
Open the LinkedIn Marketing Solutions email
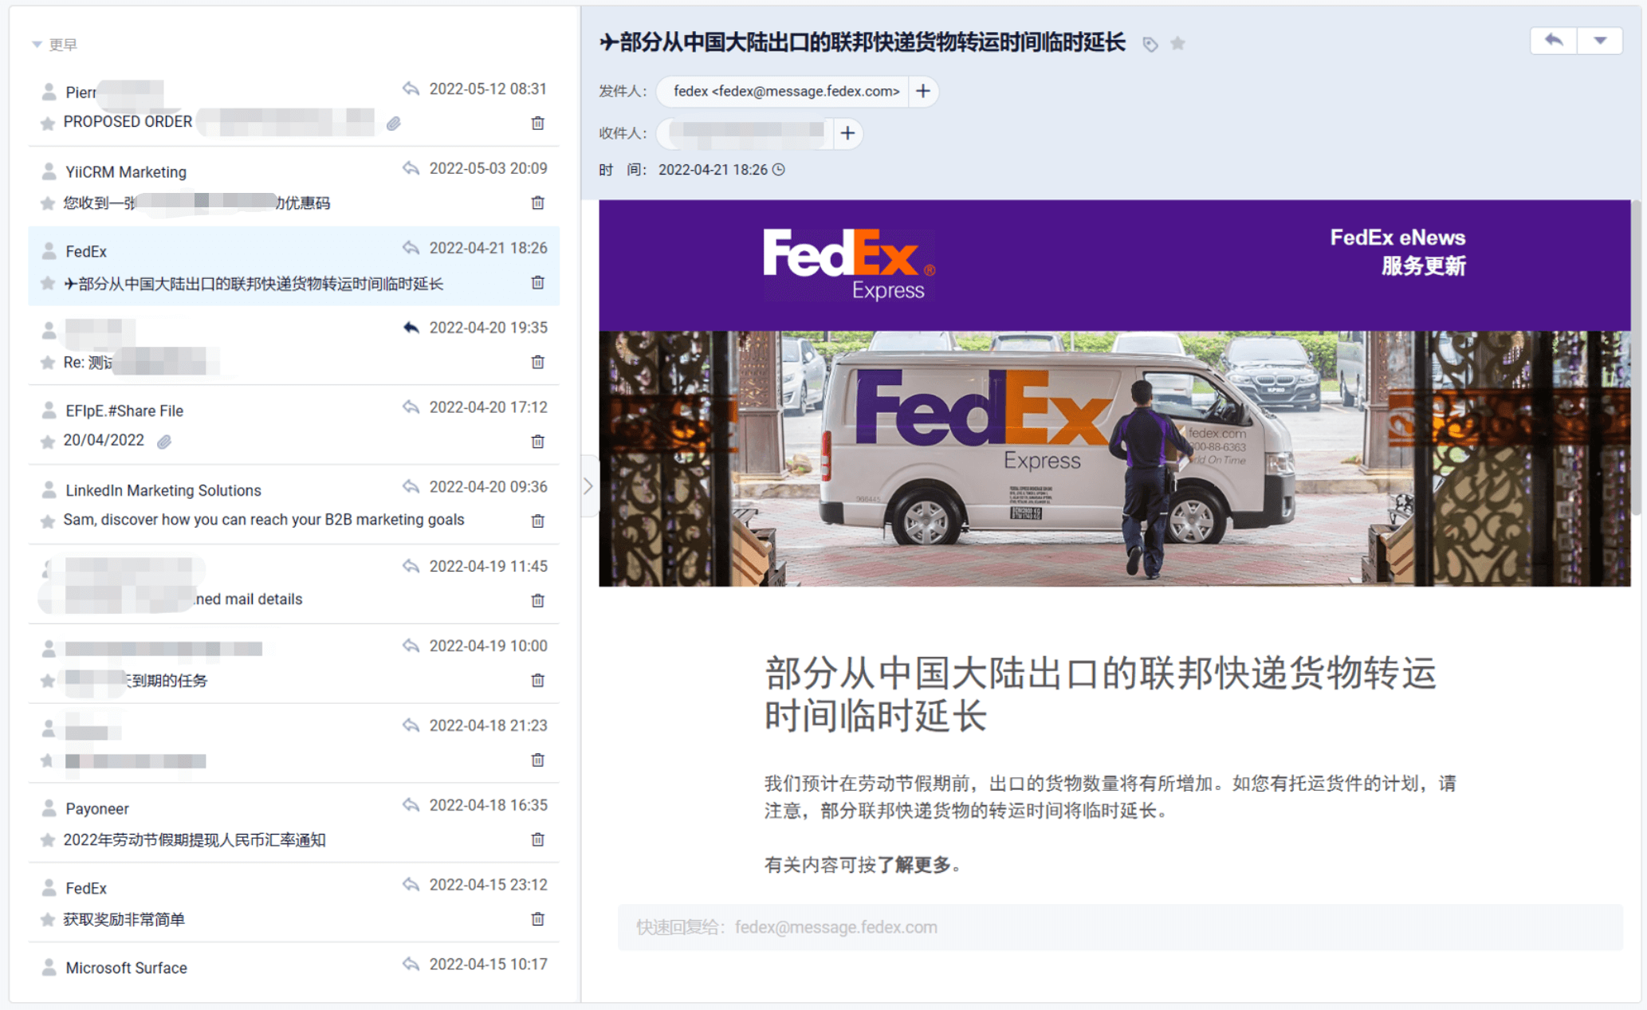pos(293,505)
